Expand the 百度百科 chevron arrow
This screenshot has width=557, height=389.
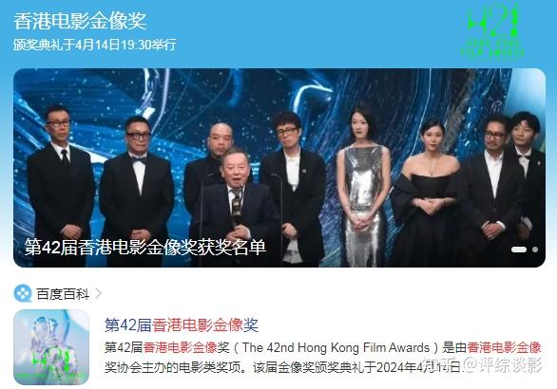(99, 293)
